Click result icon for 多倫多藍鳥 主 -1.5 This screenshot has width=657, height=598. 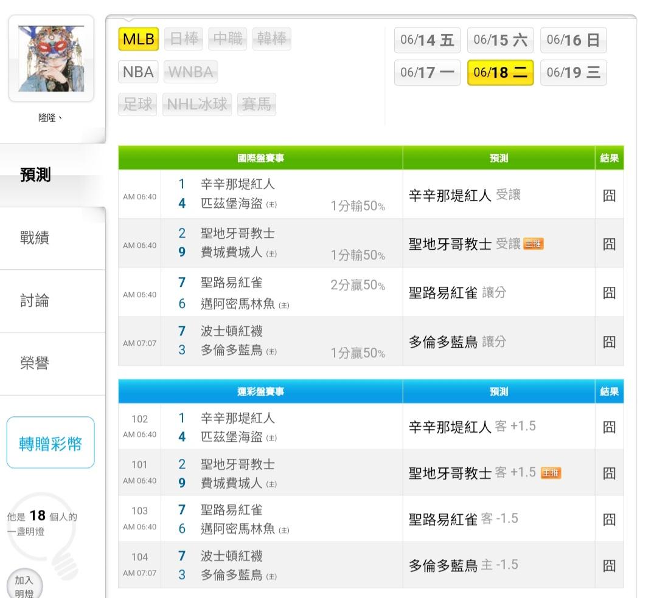tap(609, 566)
